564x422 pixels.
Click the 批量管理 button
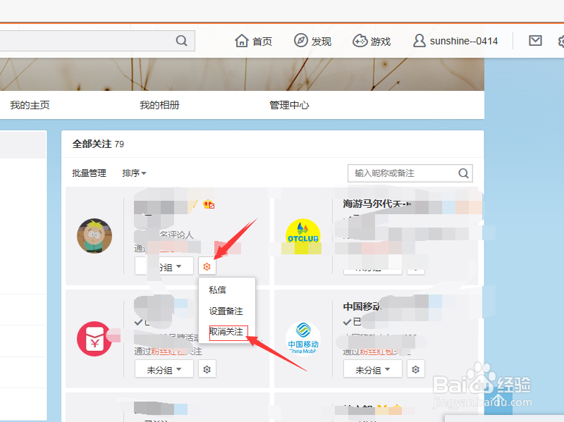[x=88, y=173]
